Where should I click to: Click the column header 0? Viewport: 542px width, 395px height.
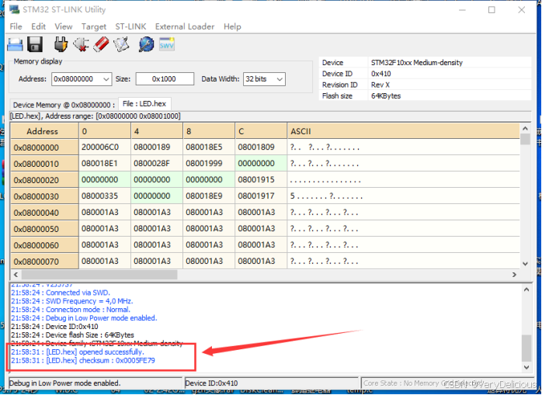pyautogui.click(x=105, y=131)
